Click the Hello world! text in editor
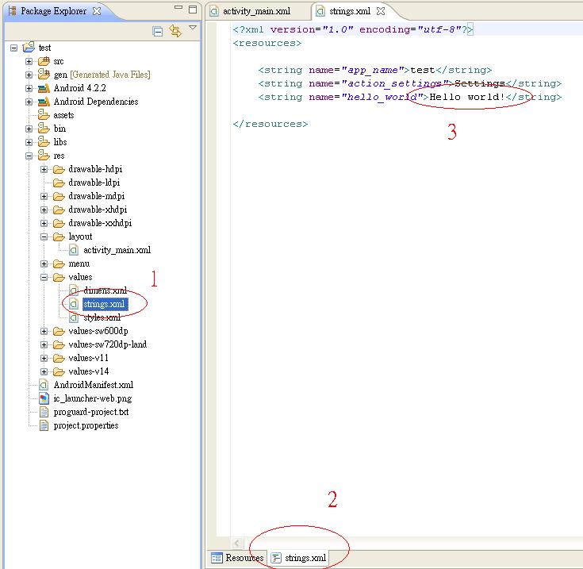The height and width of the screenshot is (569, 583). click(466, 97)
